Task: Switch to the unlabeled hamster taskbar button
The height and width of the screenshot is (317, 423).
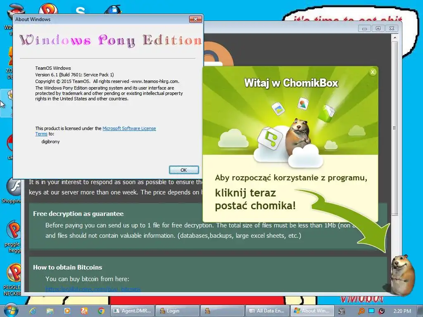Action: (x=222, y=311)
